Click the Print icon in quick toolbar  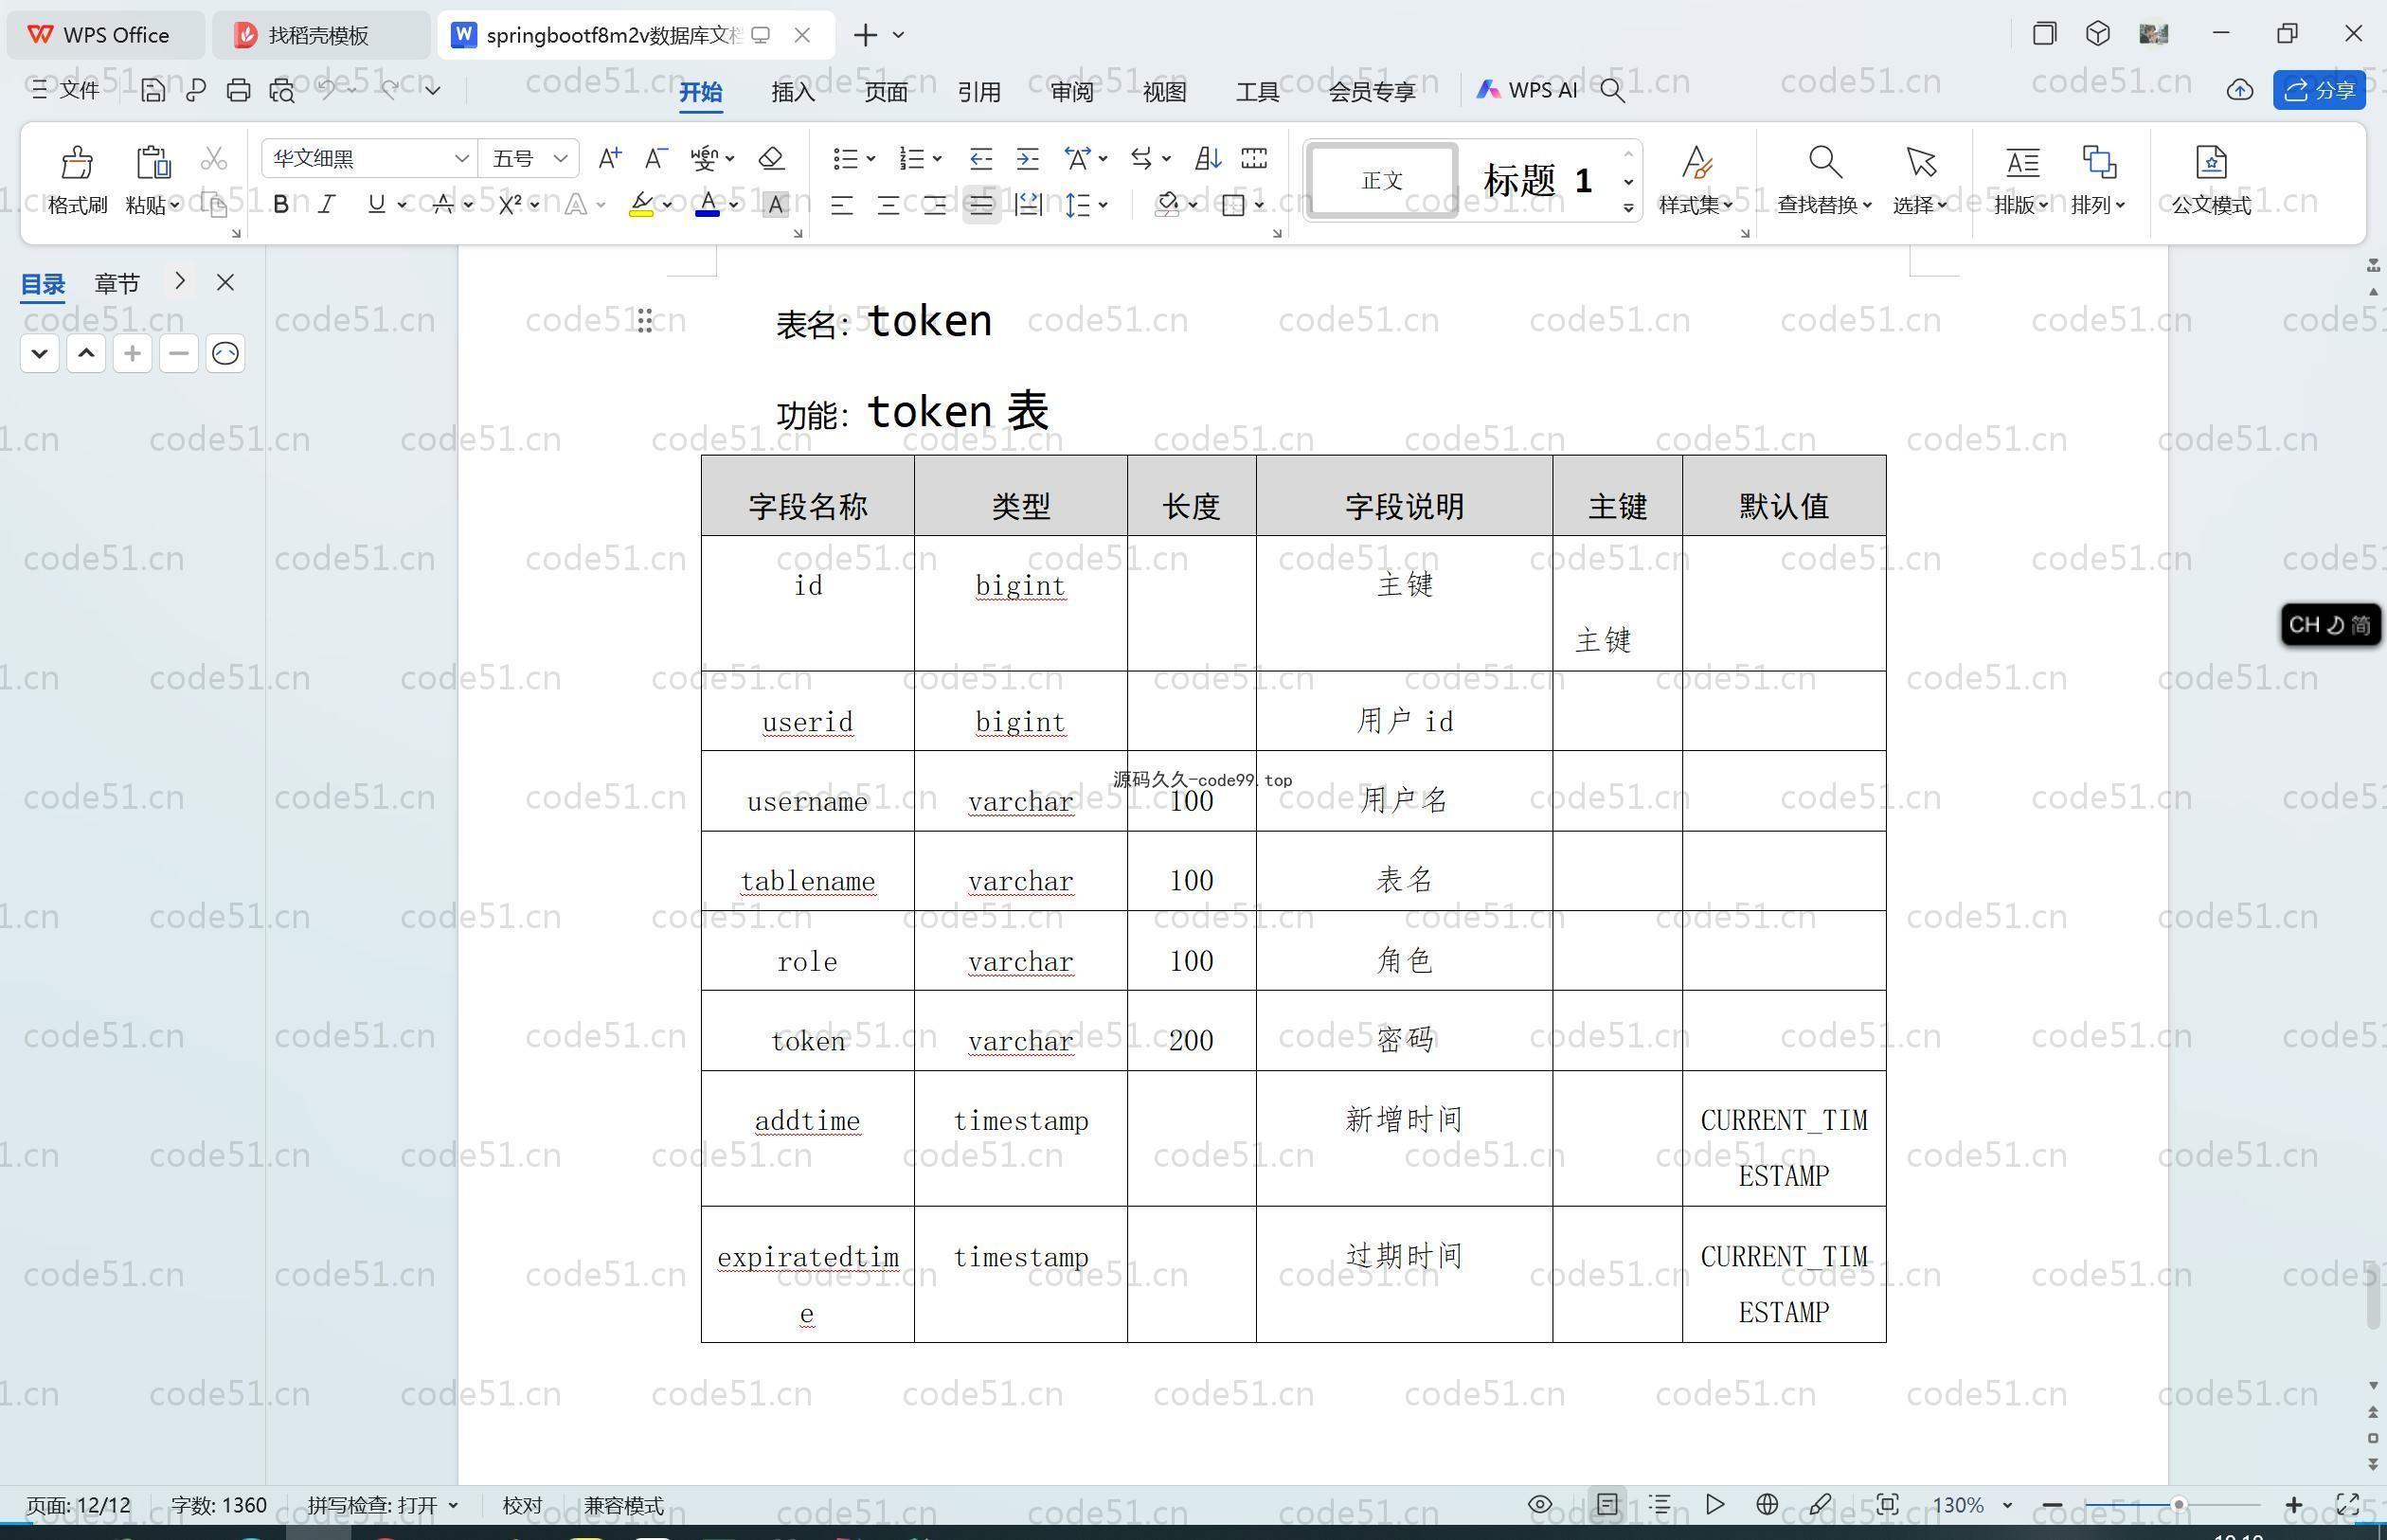pos(238,90)
